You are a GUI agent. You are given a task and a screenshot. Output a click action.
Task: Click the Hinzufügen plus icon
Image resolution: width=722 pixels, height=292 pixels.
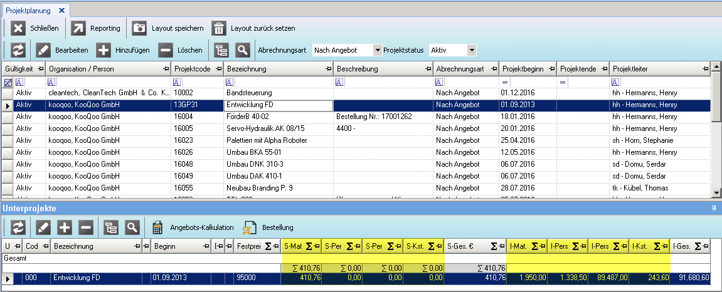[x=104, y=50]
